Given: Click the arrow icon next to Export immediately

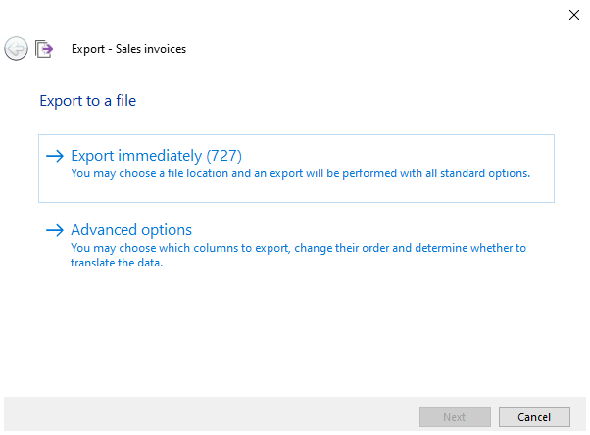Looking at the screenshot, I should point(55,156).
